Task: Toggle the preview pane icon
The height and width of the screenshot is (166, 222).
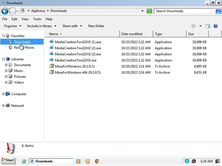Action: tap(208, 26)
